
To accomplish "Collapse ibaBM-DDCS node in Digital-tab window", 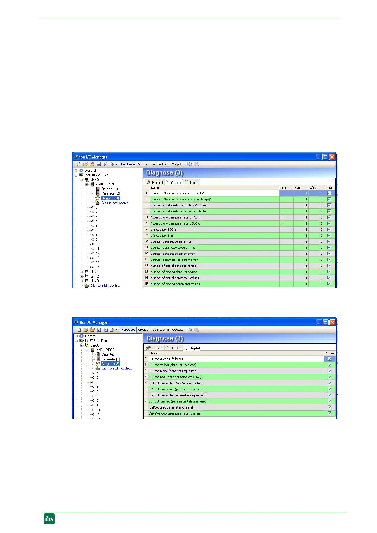I will tap(87, 350).
